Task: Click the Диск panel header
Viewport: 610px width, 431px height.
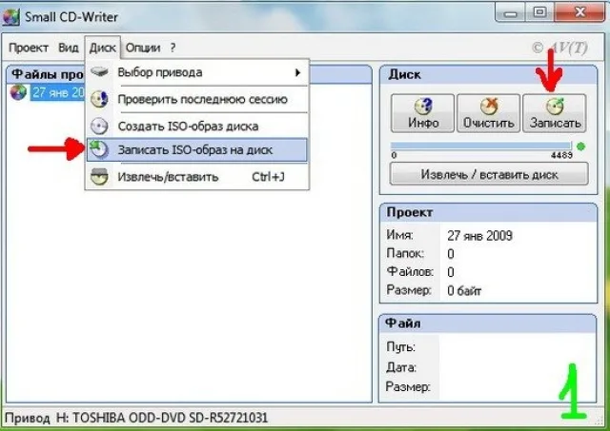Action: pyautogui.click(x=488, y=74)
